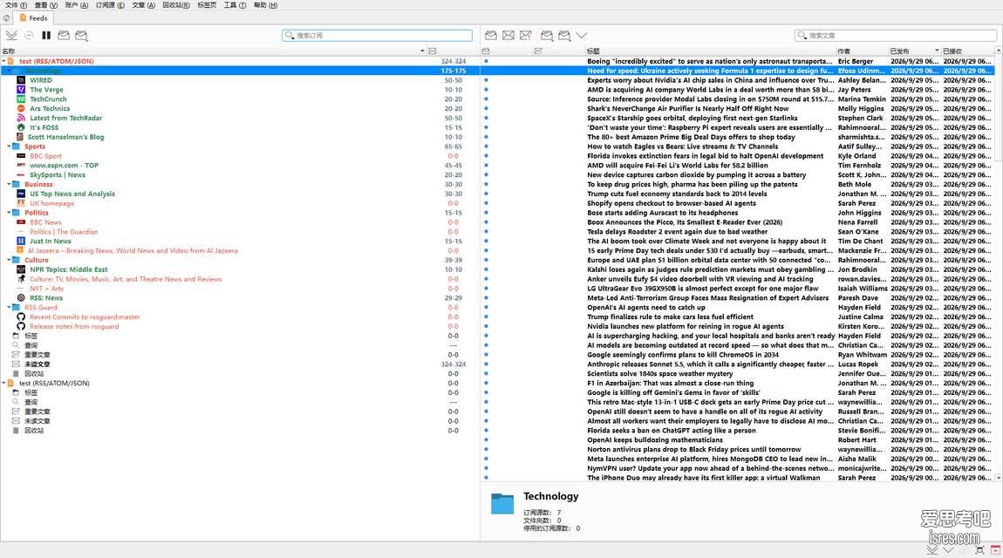Select the Just In News feed
Image resolution: width=1003 pixels, height=558 pixels.
coord(51,241)
